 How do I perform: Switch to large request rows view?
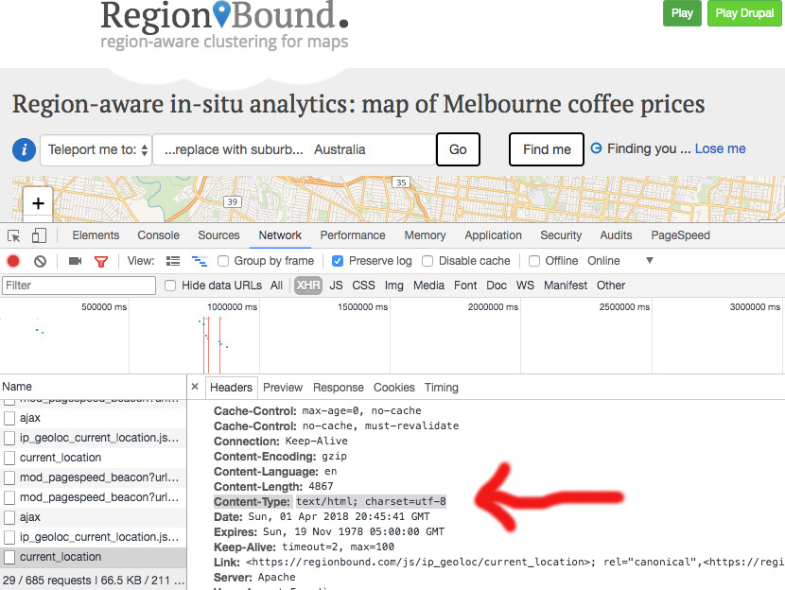pyautogui.click(x=173, y=261)
